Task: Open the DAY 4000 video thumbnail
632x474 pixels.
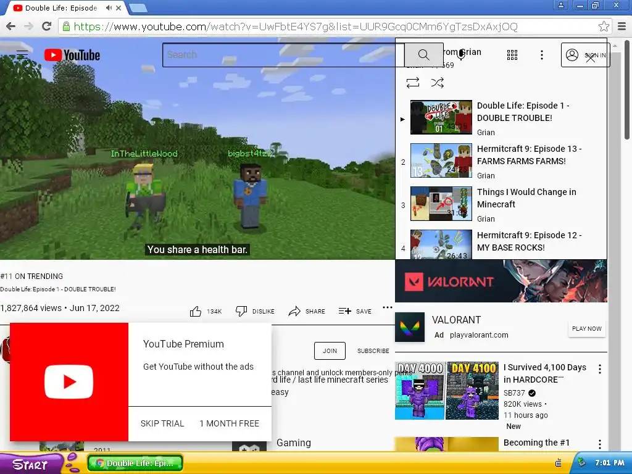Action: tap(447, 391)
